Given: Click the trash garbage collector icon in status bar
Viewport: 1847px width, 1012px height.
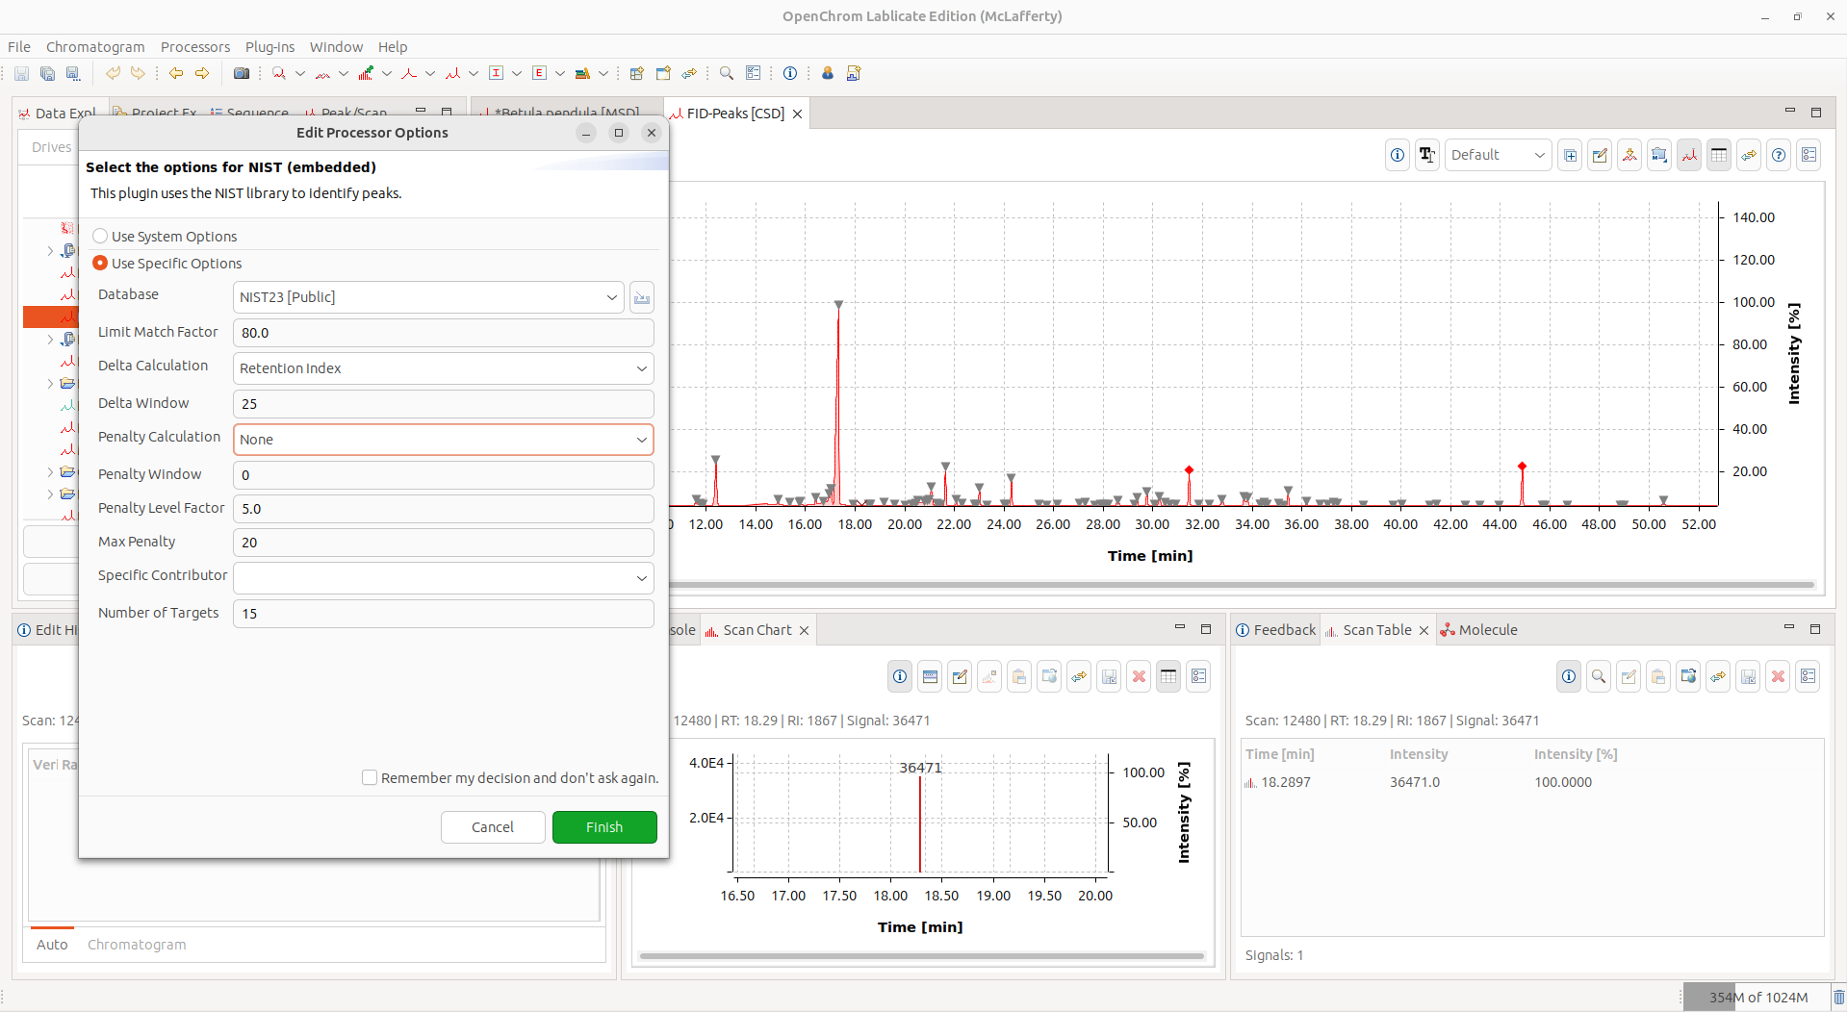Looking at the screenshot, I should click(1838, 997).
